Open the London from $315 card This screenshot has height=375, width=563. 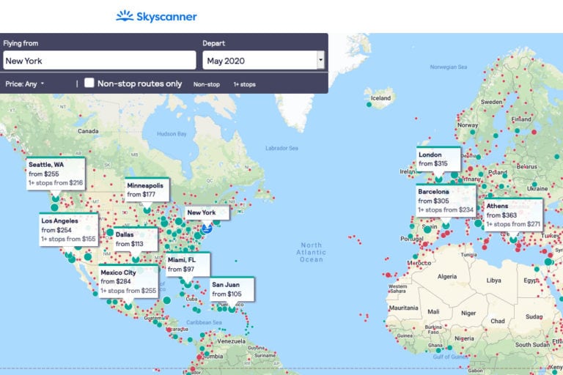pos(438,159)
